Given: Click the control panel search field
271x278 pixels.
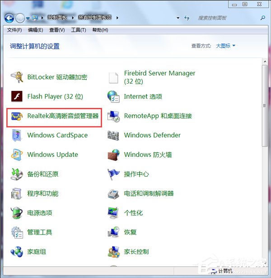Looking at the screenshot, I should coord(229,18).
